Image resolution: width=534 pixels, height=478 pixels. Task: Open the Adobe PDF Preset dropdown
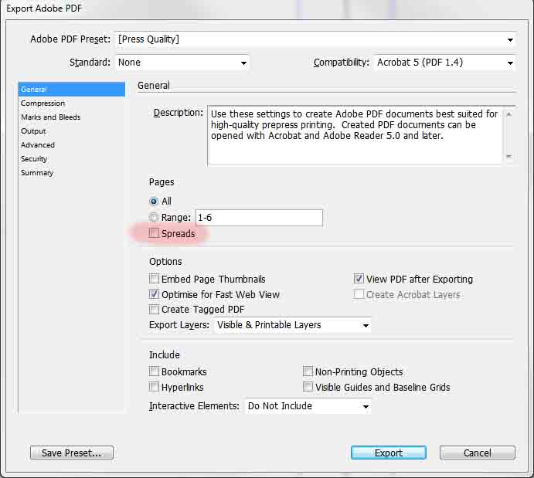[315, 39]
